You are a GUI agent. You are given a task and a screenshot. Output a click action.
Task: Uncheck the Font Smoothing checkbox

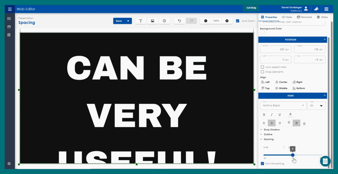pyautogui.click(x=262, y=164)
